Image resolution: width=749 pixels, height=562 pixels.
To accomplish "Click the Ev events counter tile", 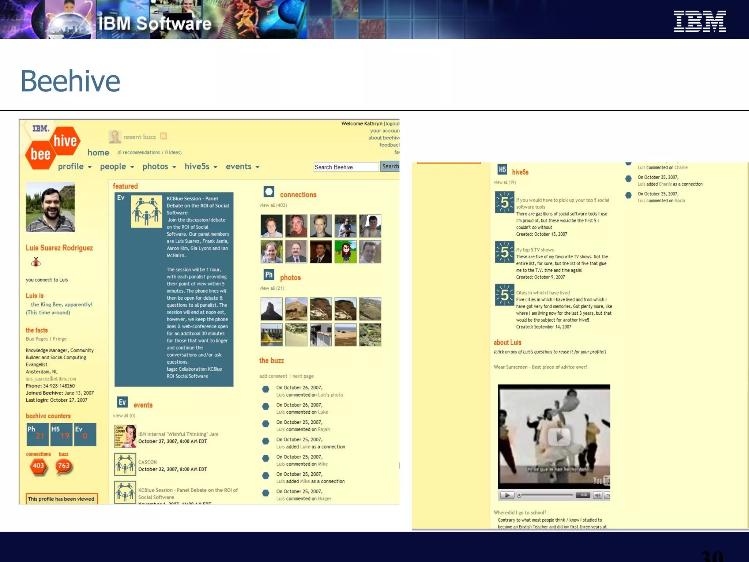I will point(85,434).
